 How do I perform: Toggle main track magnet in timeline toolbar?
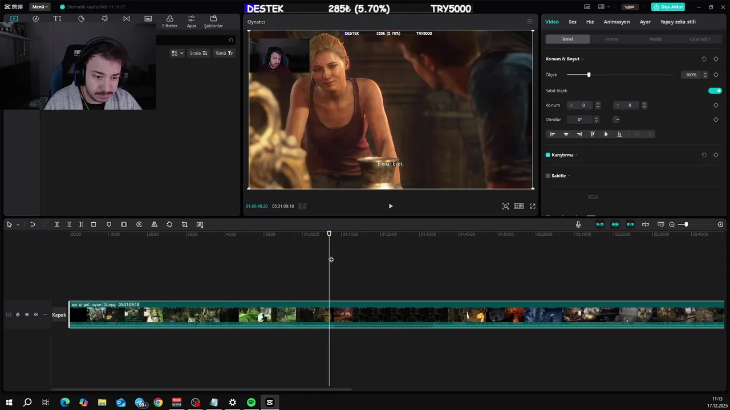coord(600,224)
